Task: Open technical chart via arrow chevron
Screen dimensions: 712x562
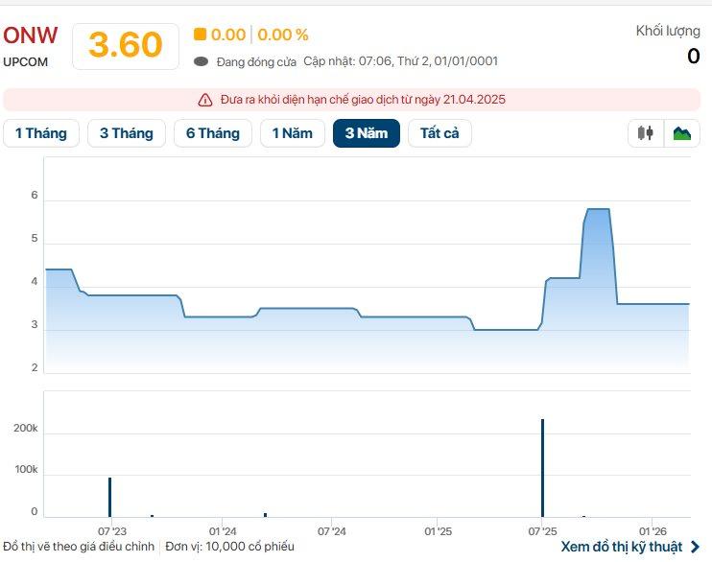Action: pyautogui.click(x=695, y=547)
